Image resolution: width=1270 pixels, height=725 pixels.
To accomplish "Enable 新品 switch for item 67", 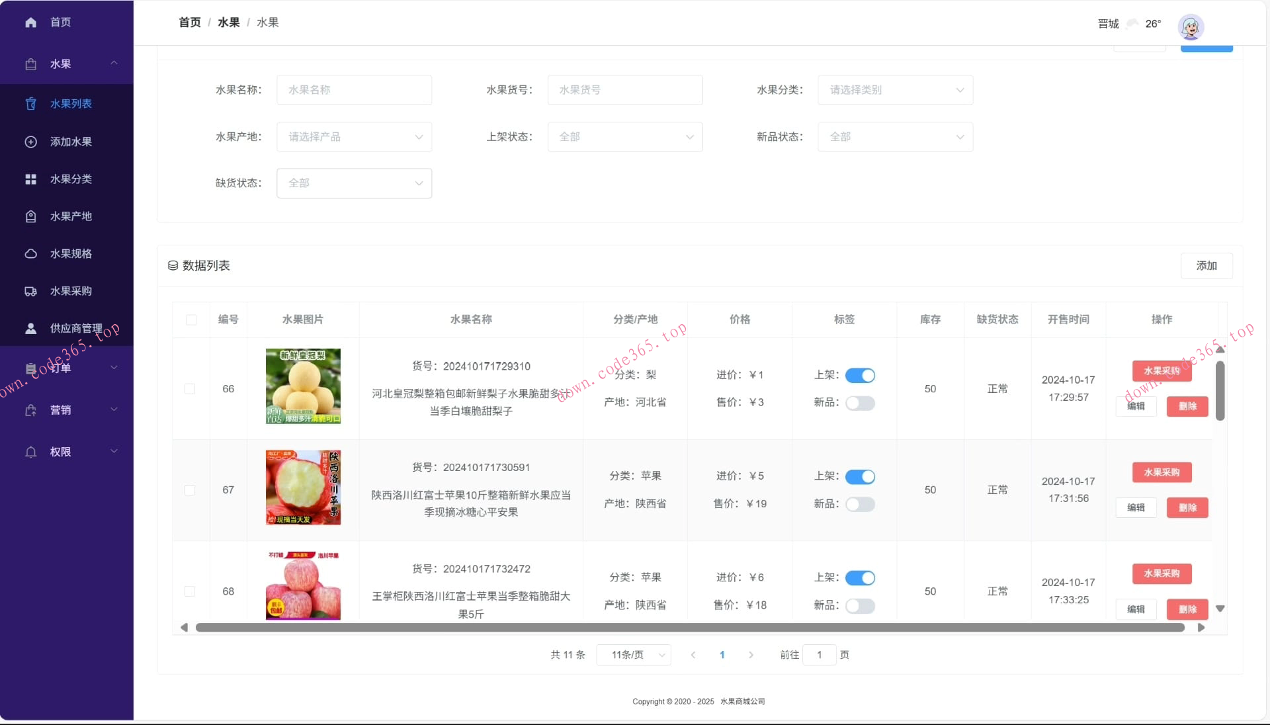I will point(861,504).
